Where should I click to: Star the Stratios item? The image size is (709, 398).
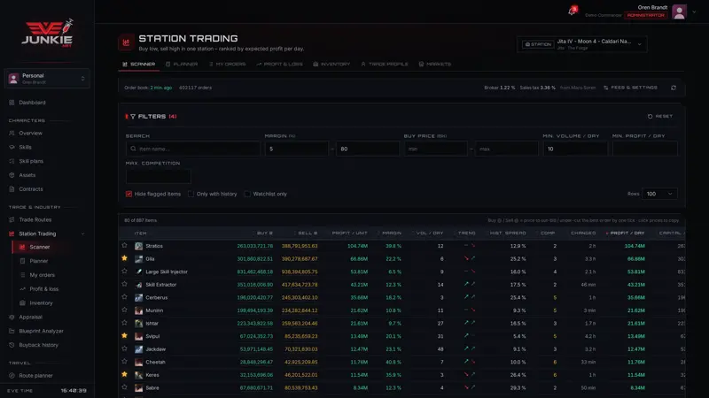coord(124,246)
